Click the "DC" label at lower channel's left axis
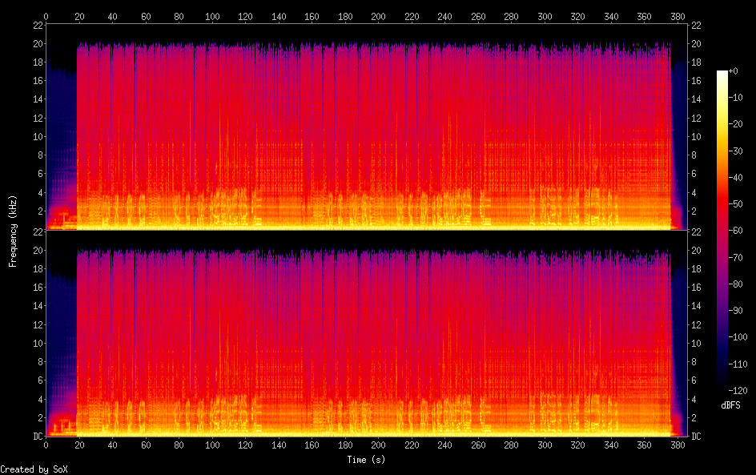 (36, 437)
